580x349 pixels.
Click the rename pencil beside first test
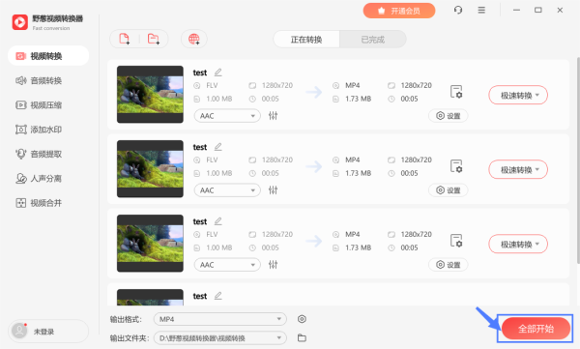pos(218,73)
